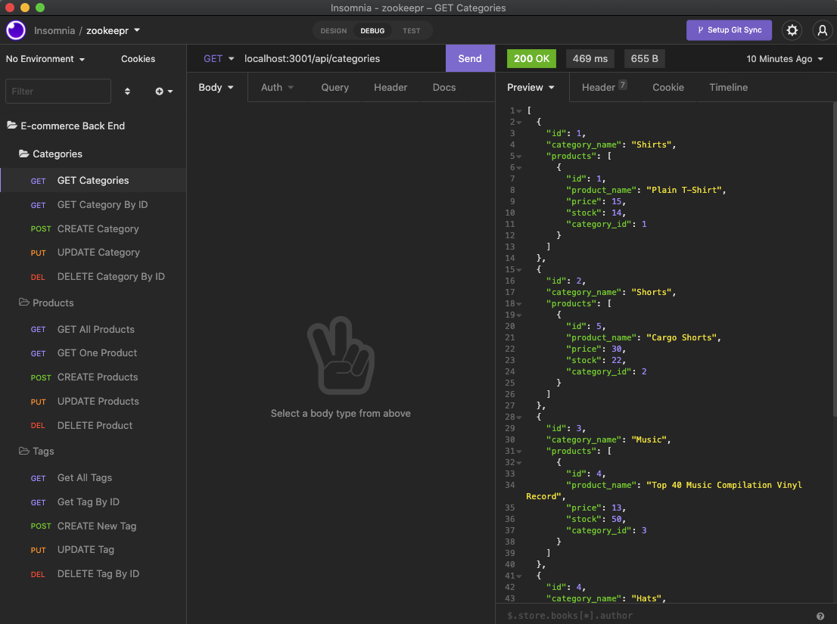This screenshot has width=837, height=624.
Task: Click the Setup Git Sync button
Action: click(x=729, y=29)
